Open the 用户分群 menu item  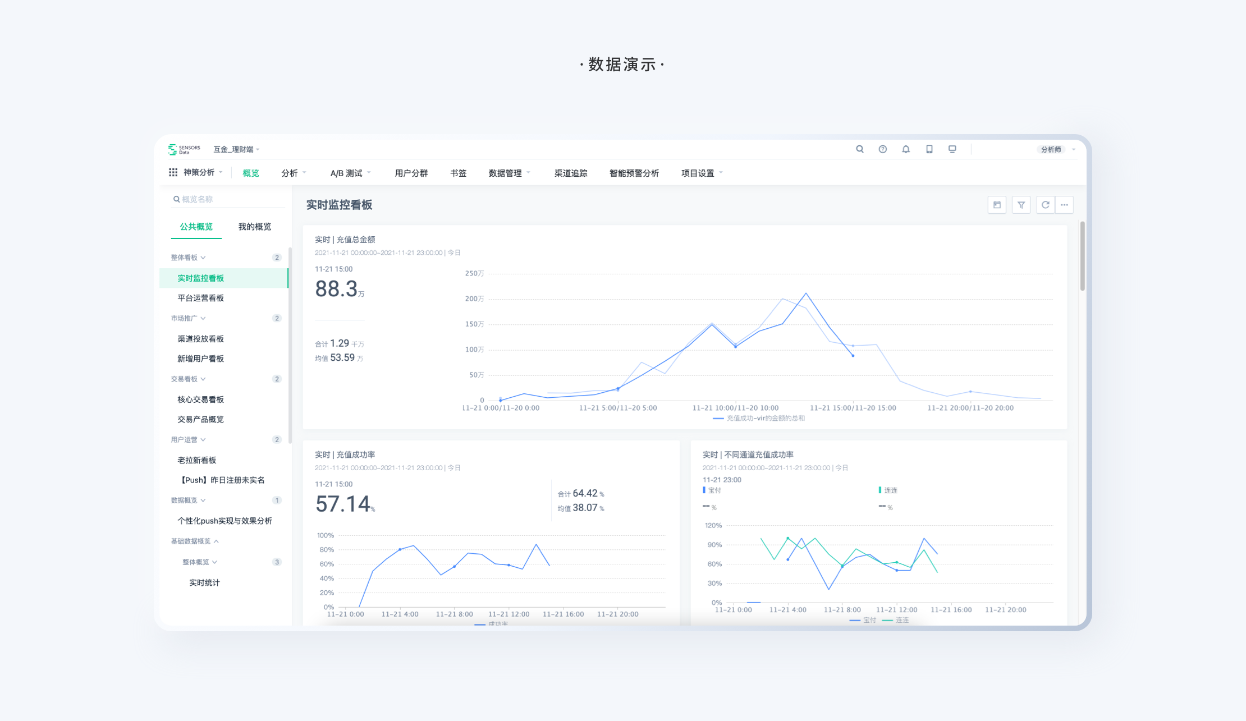click(x=411, y=173)
